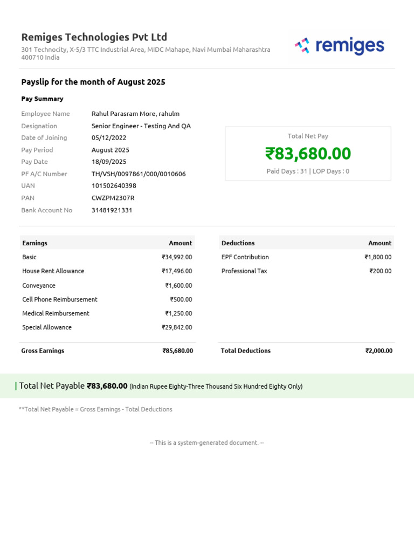Screen dimensions: 414x552
Task: Click the Pay Summary heading
Action: coord(42,99)
